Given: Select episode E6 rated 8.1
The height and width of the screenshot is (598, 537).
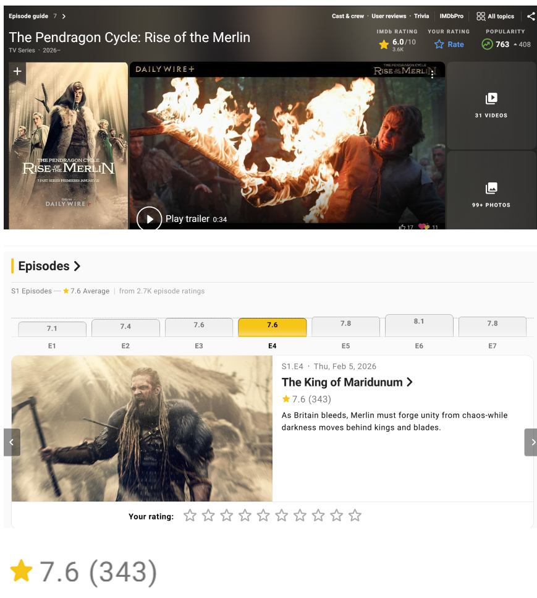Looking at the screenshot, I should [x=419, y=325].
